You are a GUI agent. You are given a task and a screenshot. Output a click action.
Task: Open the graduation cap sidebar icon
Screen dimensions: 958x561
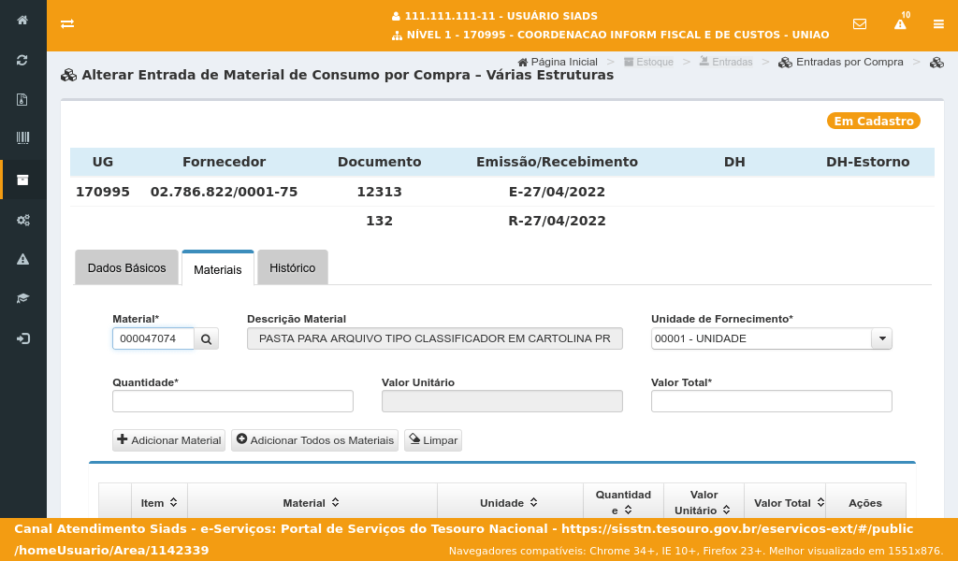point(22,298)
